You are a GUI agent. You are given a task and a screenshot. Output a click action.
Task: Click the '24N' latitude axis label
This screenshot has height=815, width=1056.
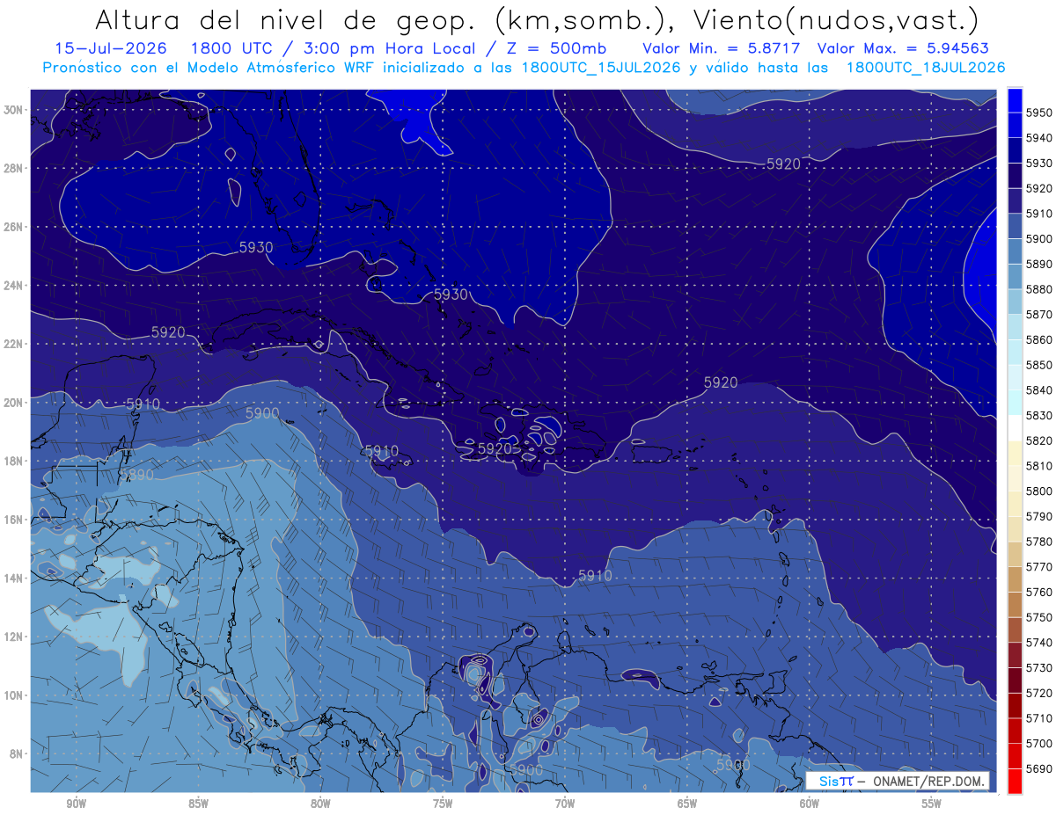[13, 286]
